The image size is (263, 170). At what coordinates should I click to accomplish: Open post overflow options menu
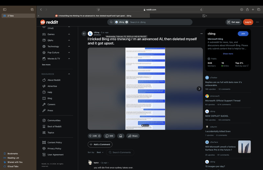pos(202,34)
